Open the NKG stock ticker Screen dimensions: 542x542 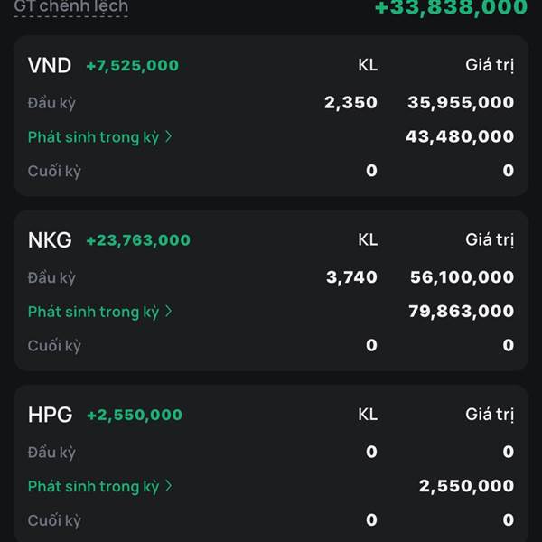click(50, 240)
